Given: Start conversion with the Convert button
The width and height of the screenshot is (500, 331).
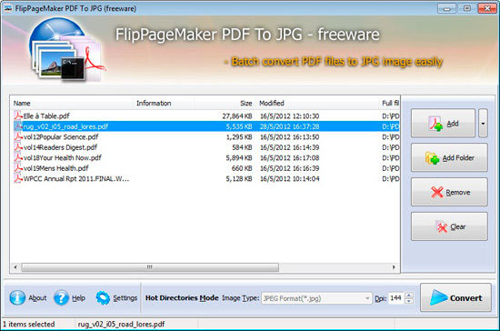Looking at the screenshot, I should click(x=455, y=297).
